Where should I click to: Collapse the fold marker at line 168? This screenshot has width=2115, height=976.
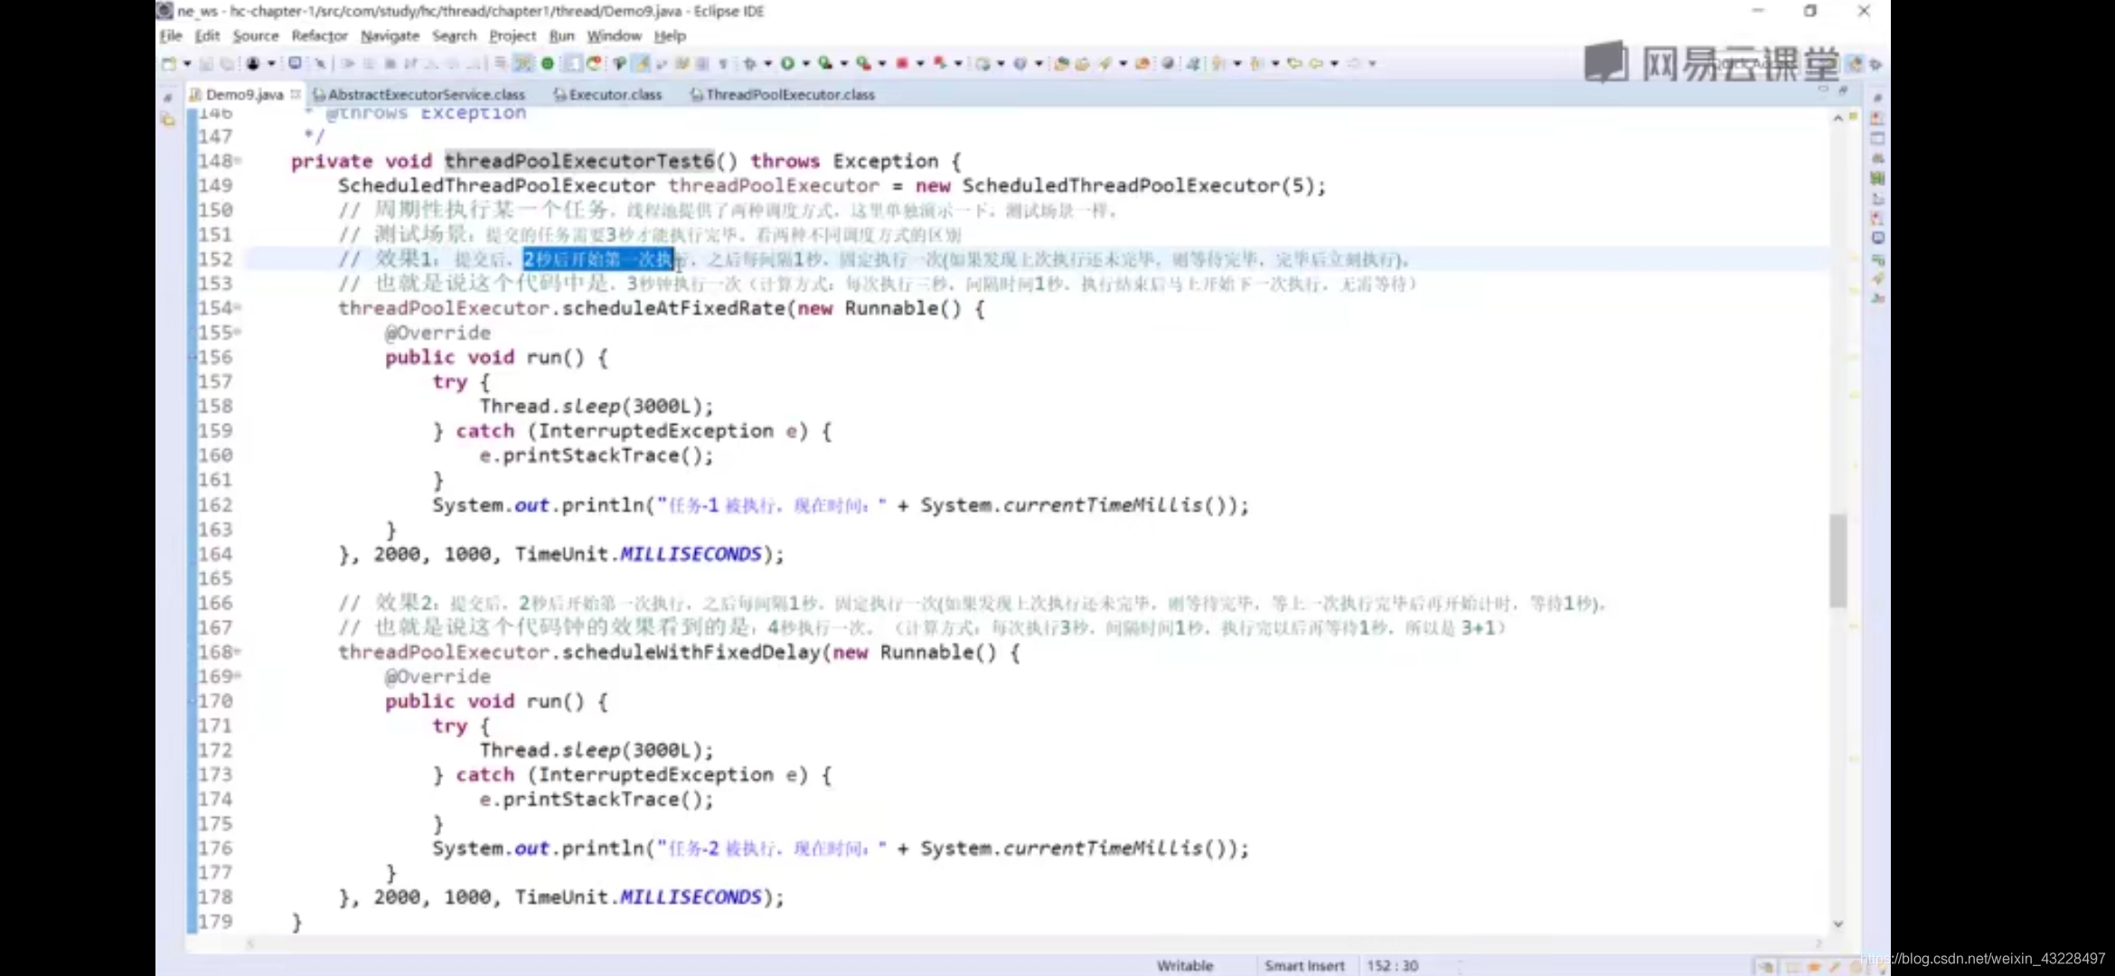pos(239,651)
